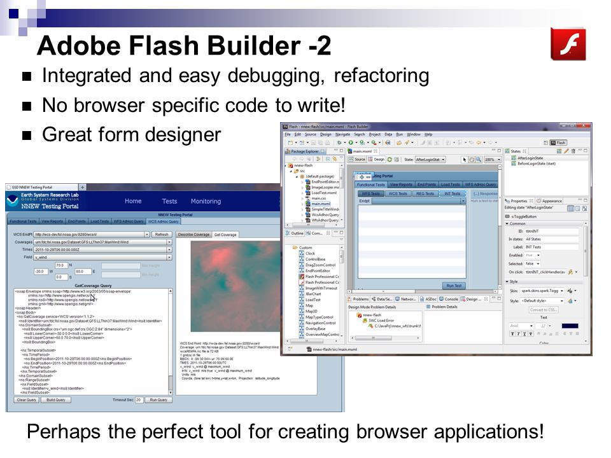Open the Describe Coverage tab in NNEW portal
This screenshot has height=458, width=611.
[x=193, y=235]
